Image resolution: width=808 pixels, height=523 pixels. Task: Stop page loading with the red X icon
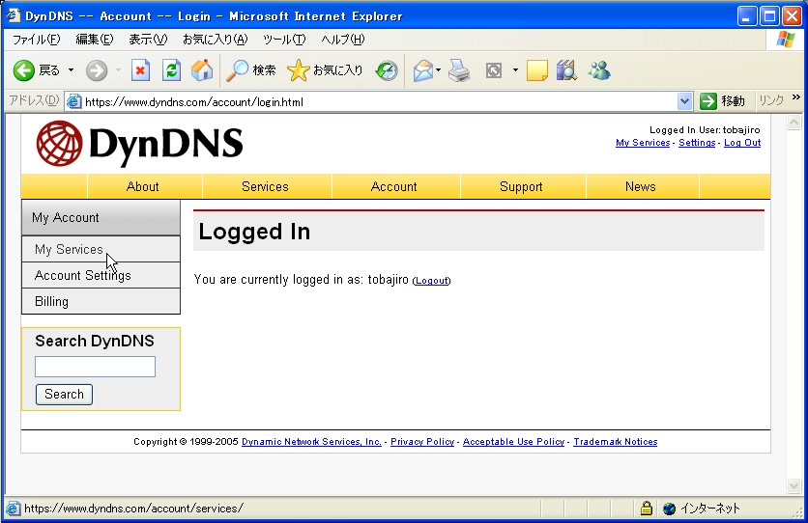140,70
